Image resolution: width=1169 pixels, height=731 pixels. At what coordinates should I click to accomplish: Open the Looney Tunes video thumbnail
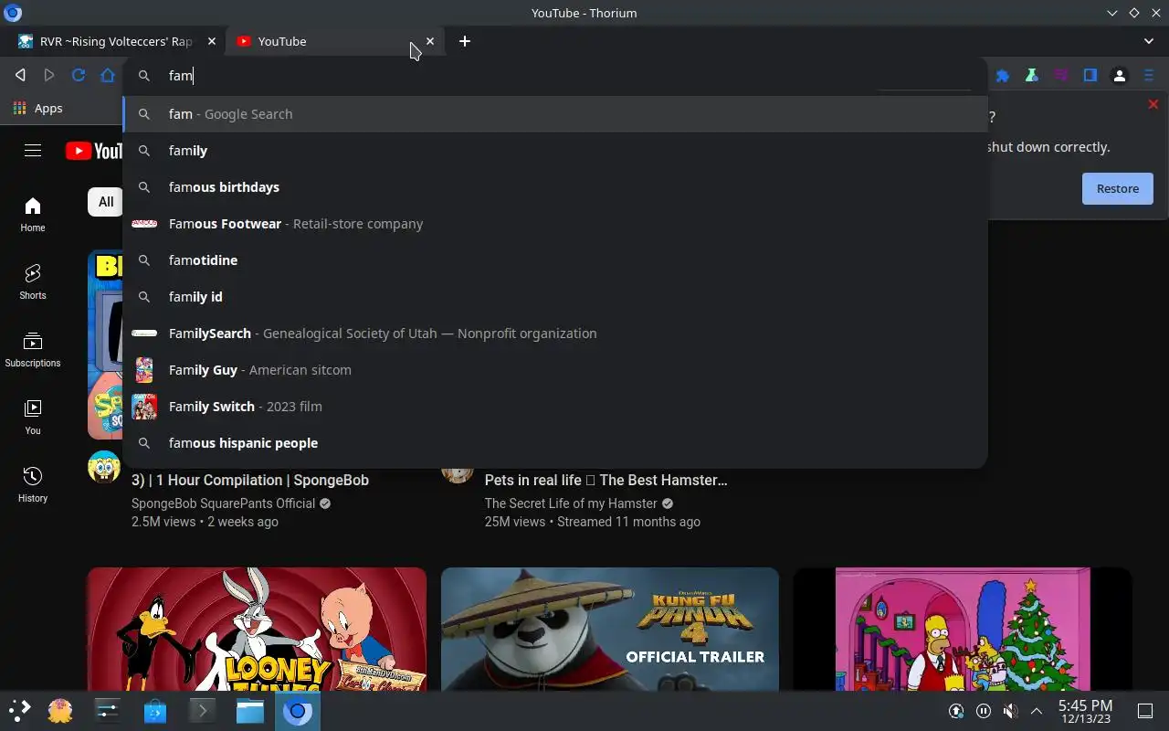click(257, 629)
